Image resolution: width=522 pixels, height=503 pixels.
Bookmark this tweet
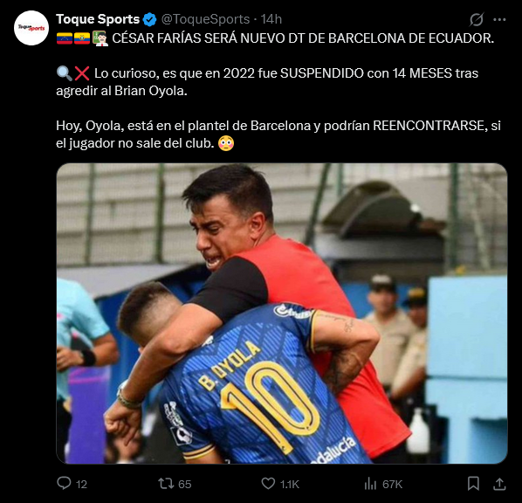coord(473,483)
